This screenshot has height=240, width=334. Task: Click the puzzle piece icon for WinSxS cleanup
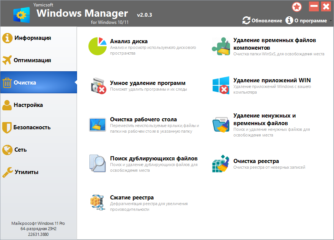(x=221, y=46)
